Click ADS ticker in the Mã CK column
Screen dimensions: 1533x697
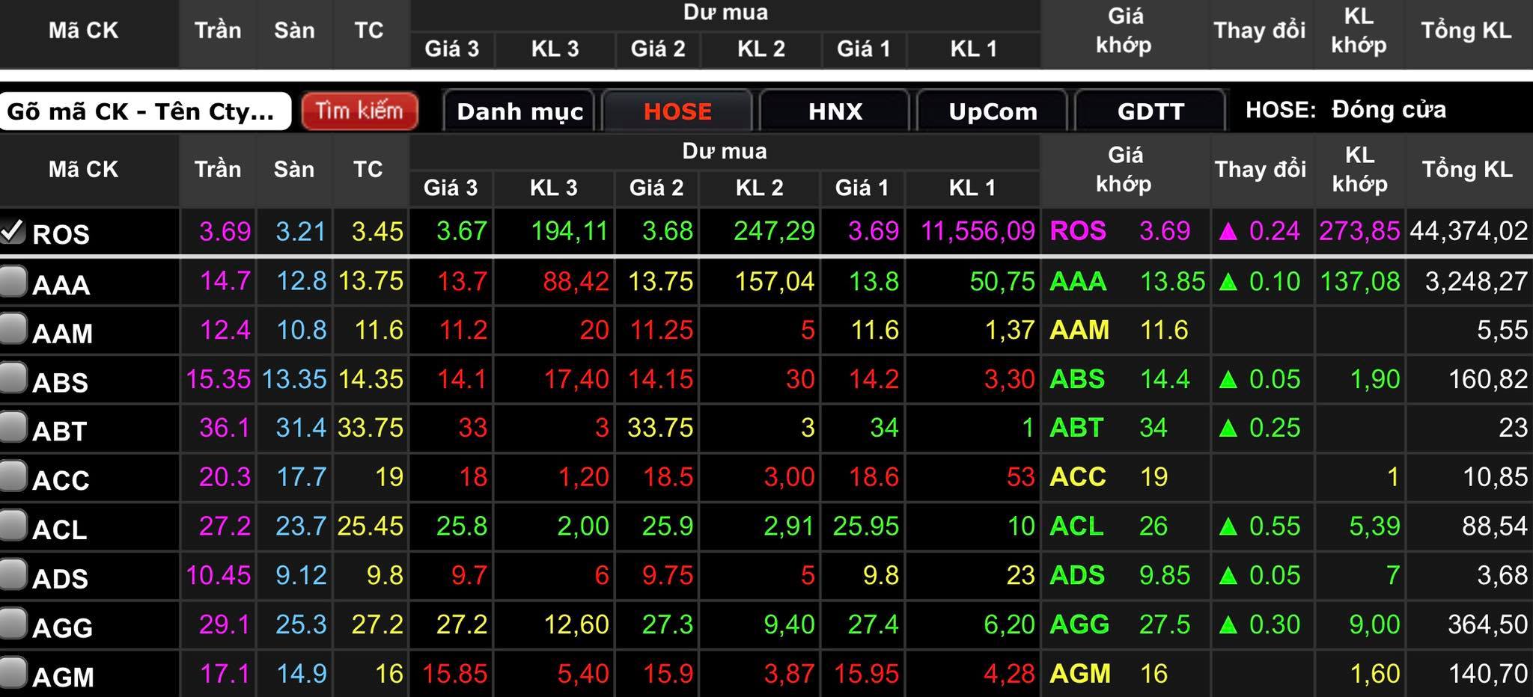coord(60,579)
